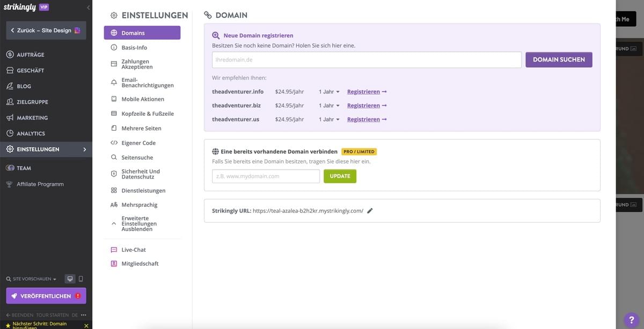The image size is (644, 329).
Task: Register theadventurer.info via Registrieren link
Action: (x=367, y=92)
